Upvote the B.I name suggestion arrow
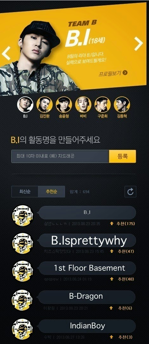 pos(112,223)
